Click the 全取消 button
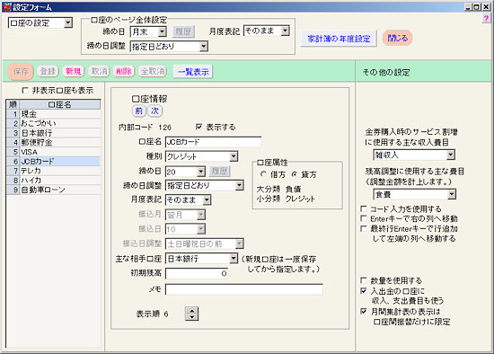 click(x=153, y=71)
